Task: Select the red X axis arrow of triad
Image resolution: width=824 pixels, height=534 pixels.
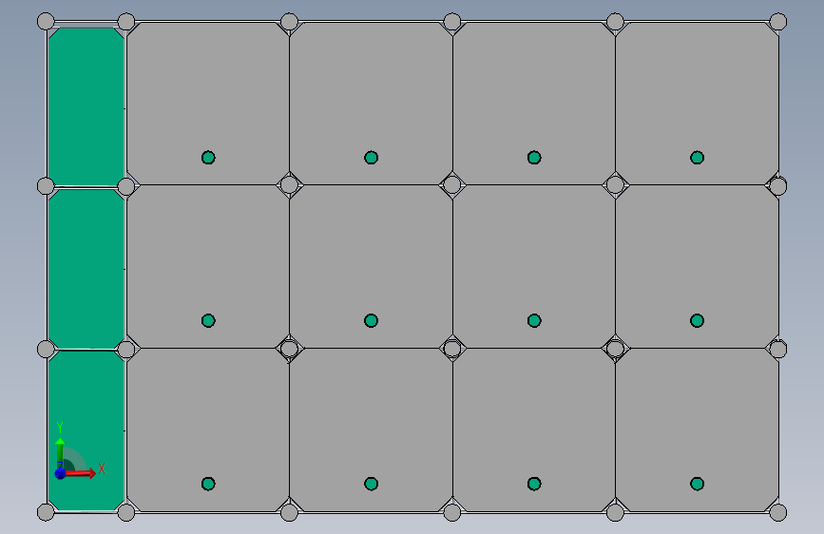Action: (80, 473)
